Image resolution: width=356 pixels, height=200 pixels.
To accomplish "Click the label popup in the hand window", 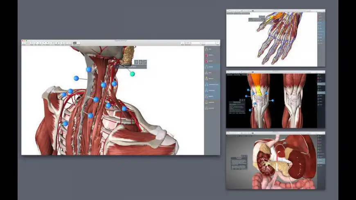I will coord(257,19).
